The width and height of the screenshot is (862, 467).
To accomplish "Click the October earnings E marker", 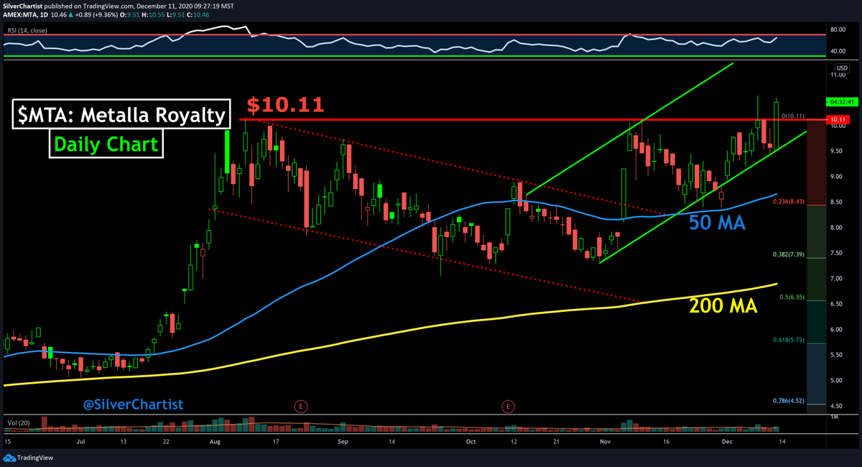I will 509,406.
